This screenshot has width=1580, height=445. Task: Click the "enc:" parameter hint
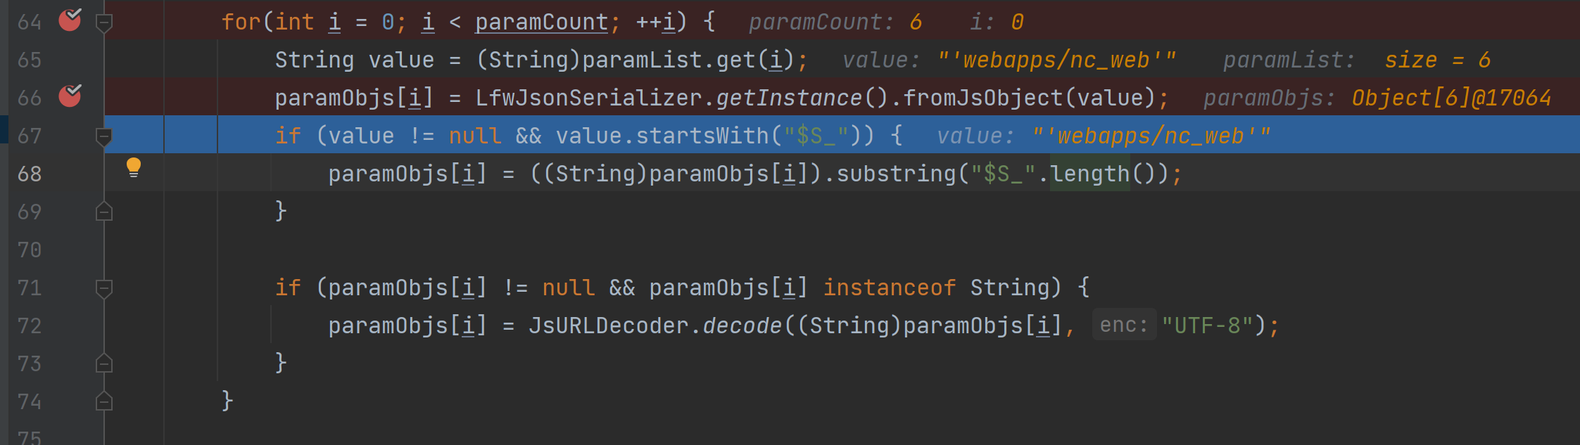[x=1123, y=325]
